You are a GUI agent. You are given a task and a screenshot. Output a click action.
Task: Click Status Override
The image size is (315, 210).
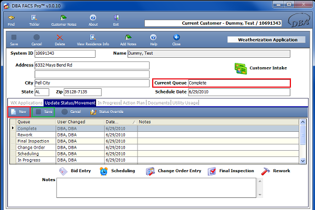(x=107, y=112)
